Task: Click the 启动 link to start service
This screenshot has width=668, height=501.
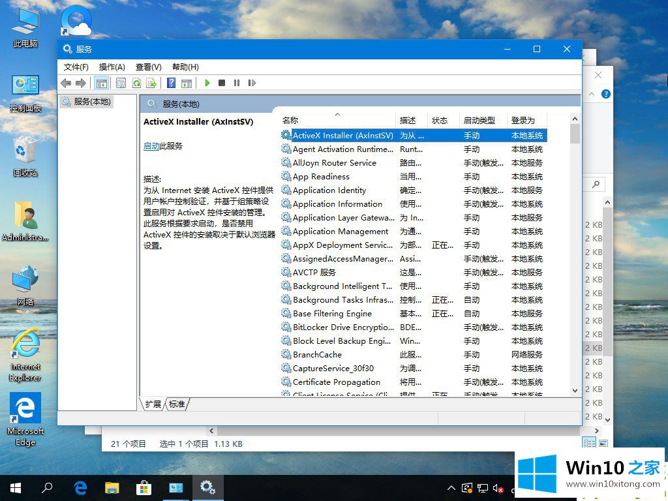Action: click(151, 146)
